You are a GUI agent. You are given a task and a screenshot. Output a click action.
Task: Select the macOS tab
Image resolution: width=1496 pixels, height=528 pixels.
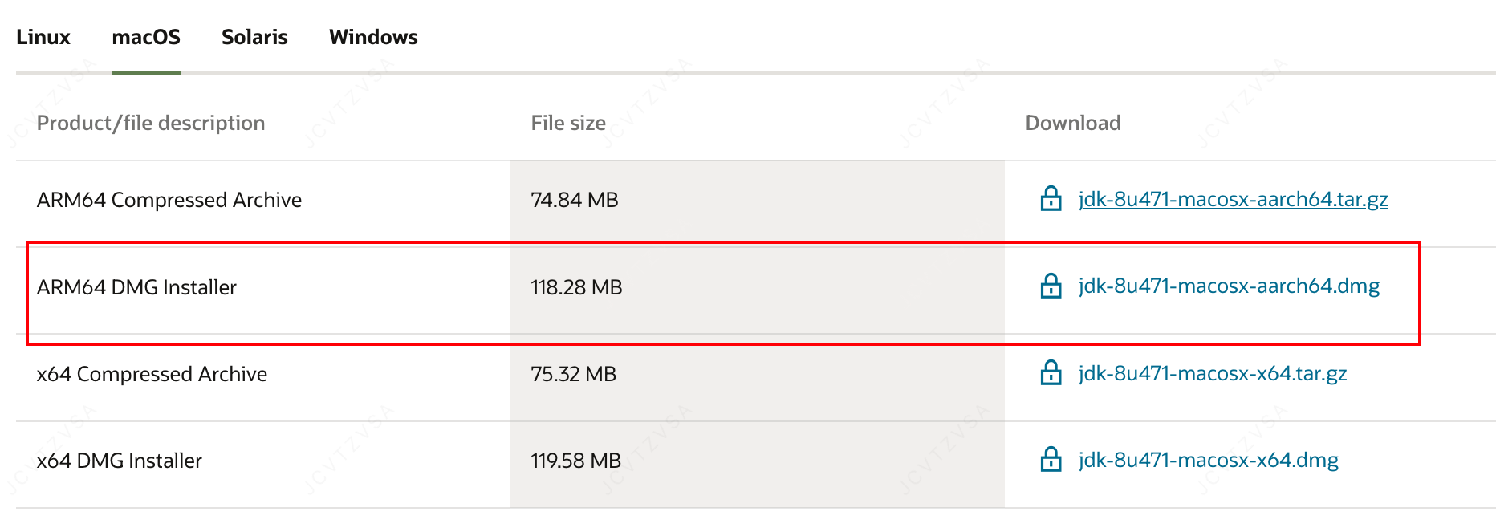(x=146, y=37)
